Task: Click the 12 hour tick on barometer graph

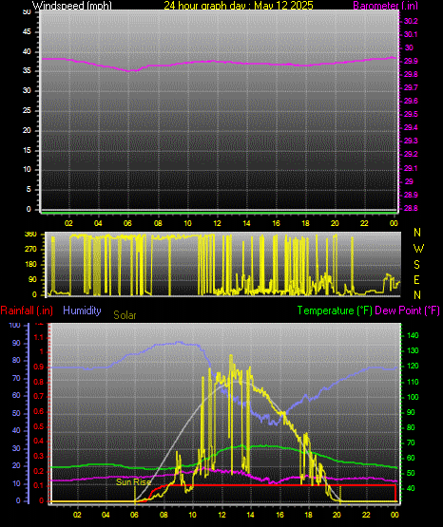Action: pyautogui.click(x=217, y=223)
